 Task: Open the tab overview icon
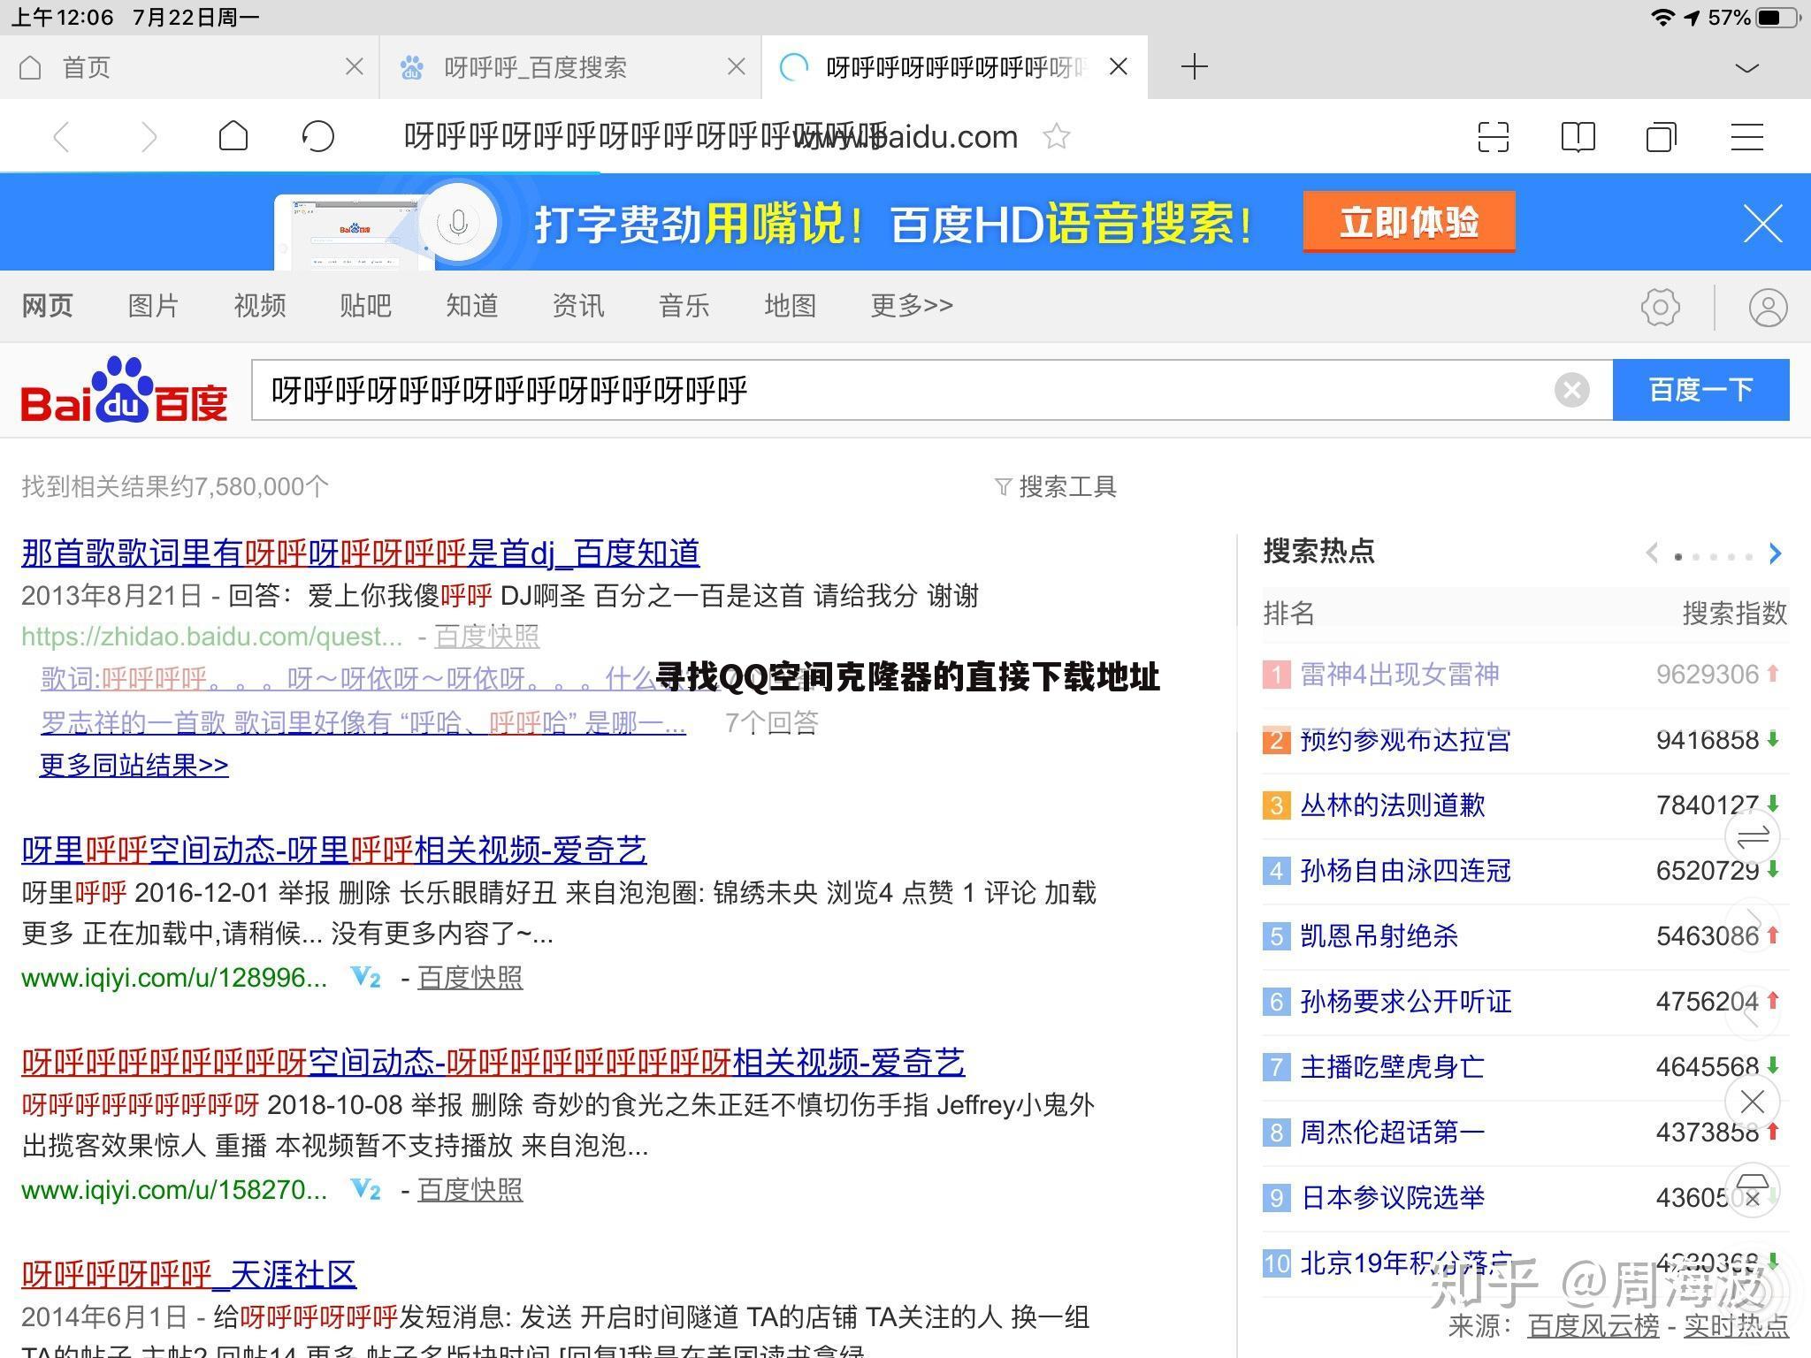pos(1661,137)
